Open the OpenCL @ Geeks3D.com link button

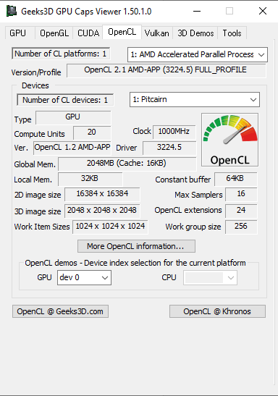click(x=60, y=311)
